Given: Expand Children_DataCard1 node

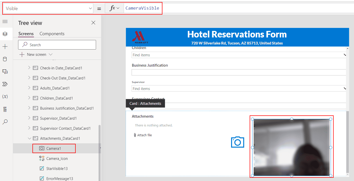Looking at the screenshot, I should pos(29,98).
